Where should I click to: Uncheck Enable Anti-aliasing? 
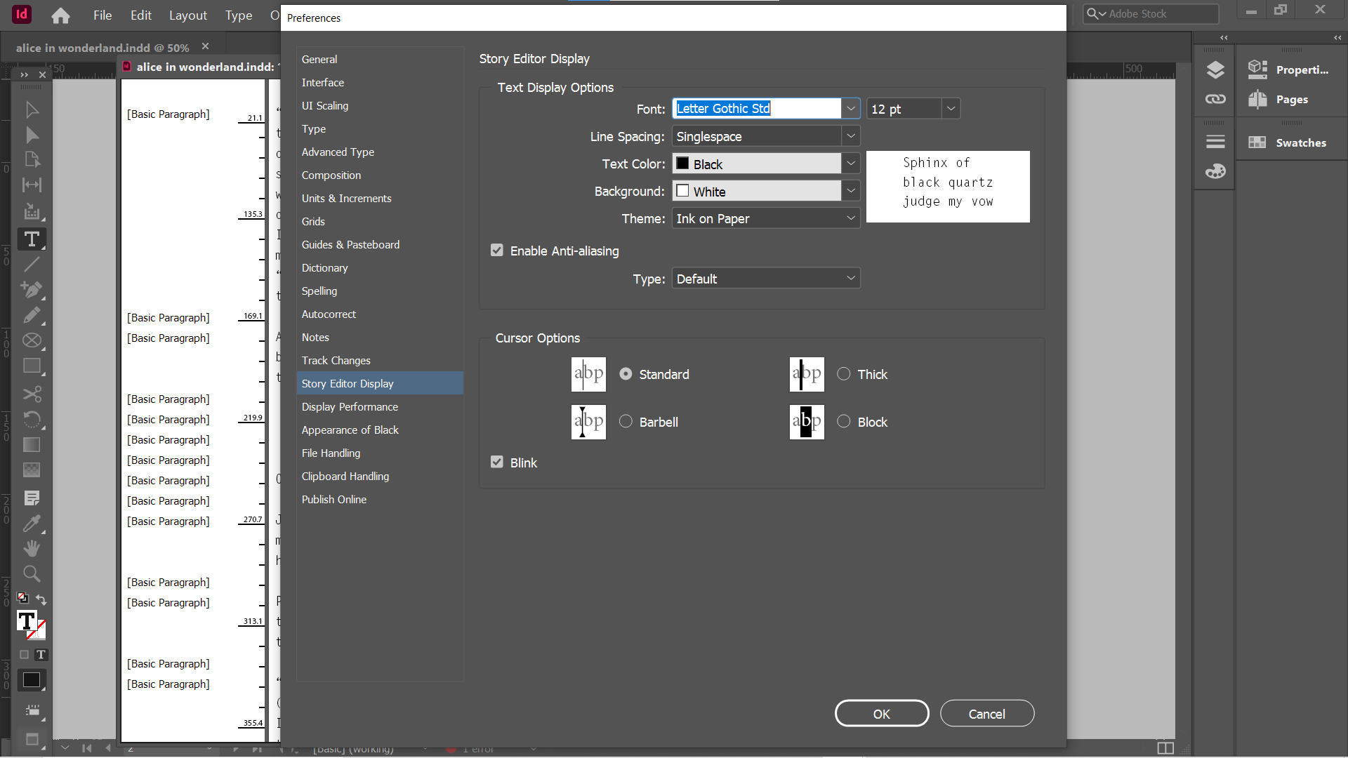pos(497,250)
